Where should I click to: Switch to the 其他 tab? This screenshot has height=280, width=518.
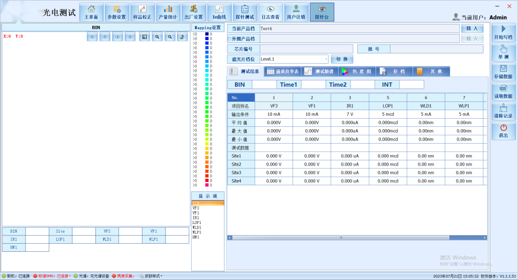(432, 71)
